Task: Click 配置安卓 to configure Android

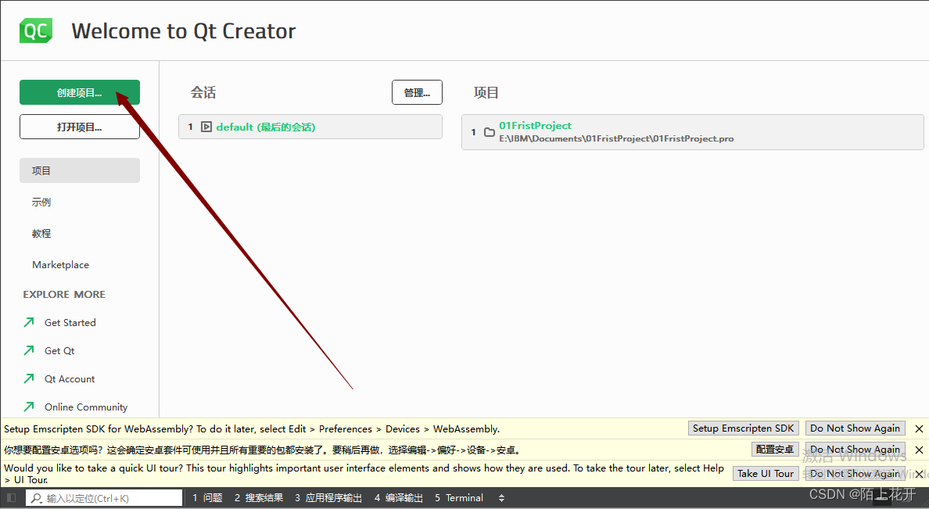Action: point(775,449)
